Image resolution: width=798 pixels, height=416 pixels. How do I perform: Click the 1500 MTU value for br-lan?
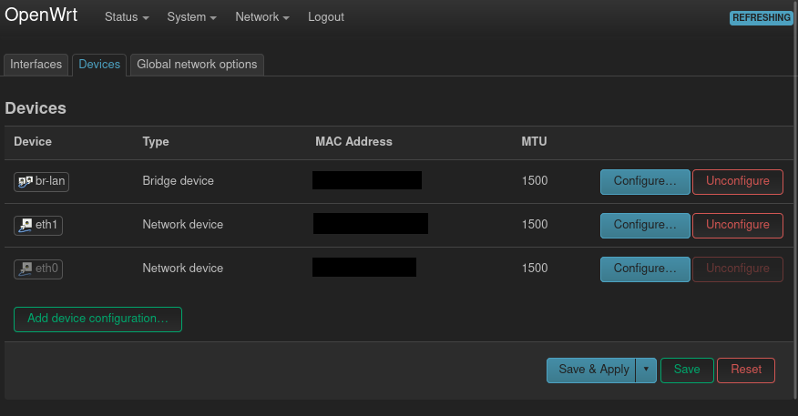tap(535, 180)
